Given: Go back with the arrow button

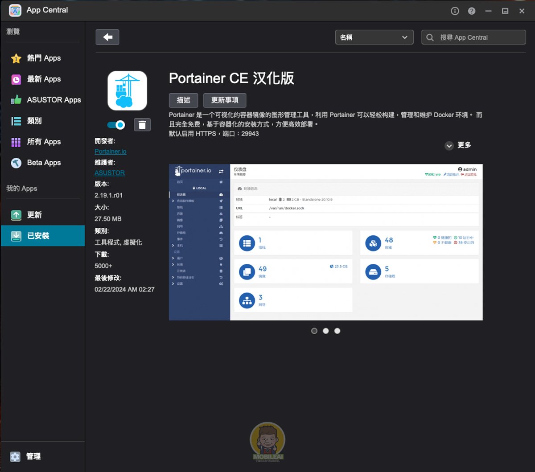Looking at the screenshot, I should (x=107, y=37).
